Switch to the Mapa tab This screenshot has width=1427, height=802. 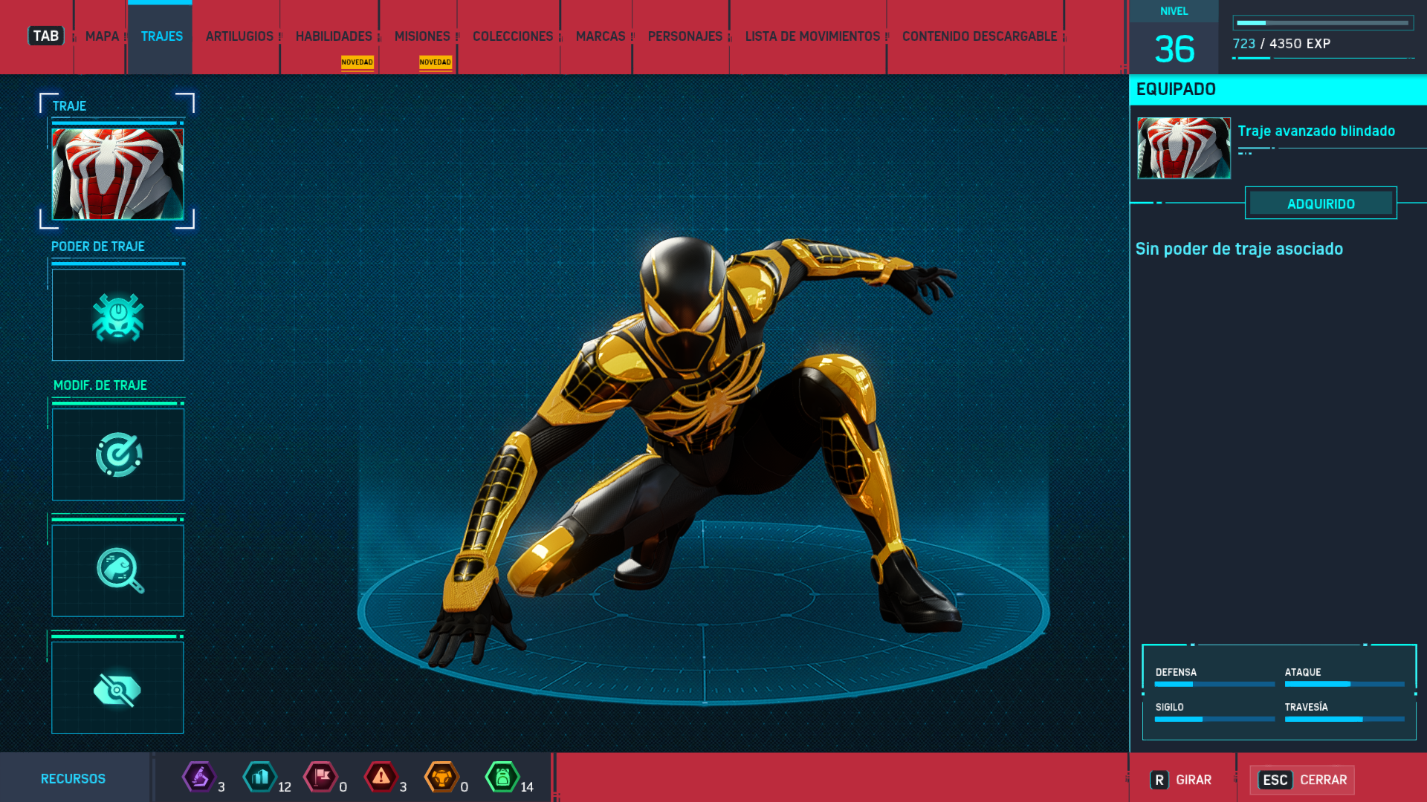point(102,36)
